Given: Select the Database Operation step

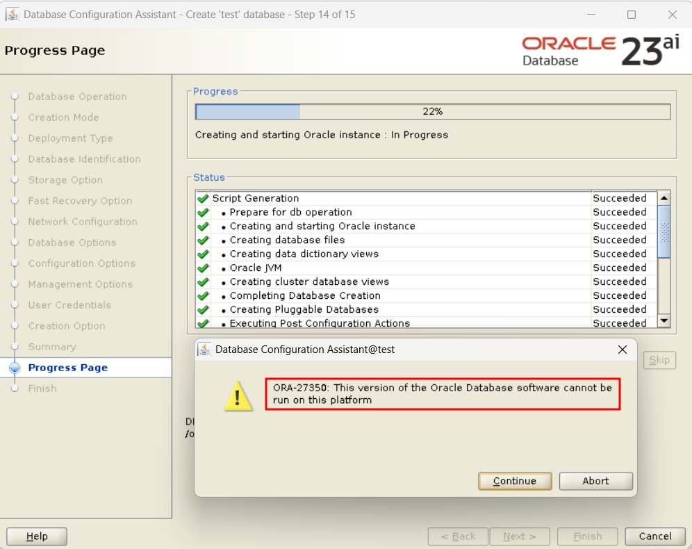Looking at the screenshot, I should click(x=77, y=97).
